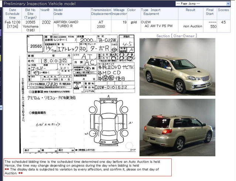Click the Year column header
Image resolution: width=236 pixels, height=181 pixels.
point(47,14)
